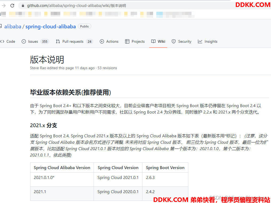Click the Insights graph icon
The width and height of the screenshot is (271, 203).
[x=200, y=41]
